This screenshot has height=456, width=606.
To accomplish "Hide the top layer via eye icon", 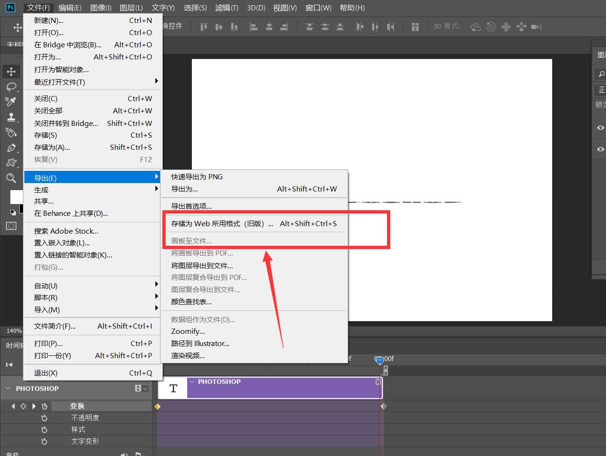I will coord(600,128).
